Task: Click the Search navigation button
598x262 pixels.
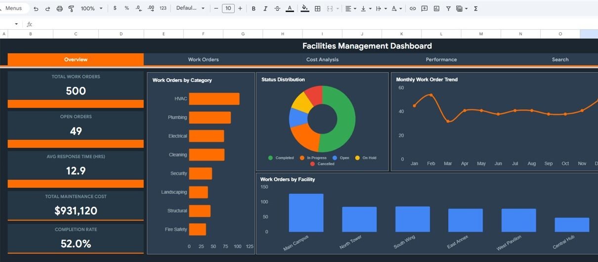Action: coord(560,59)
